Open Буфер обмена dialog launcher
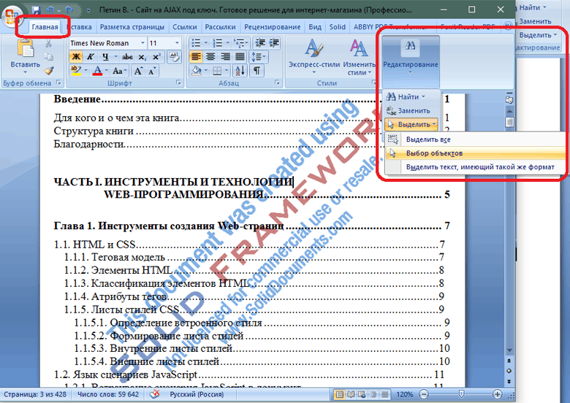Screen dimensions: 570x403 (x=58, y=82)
